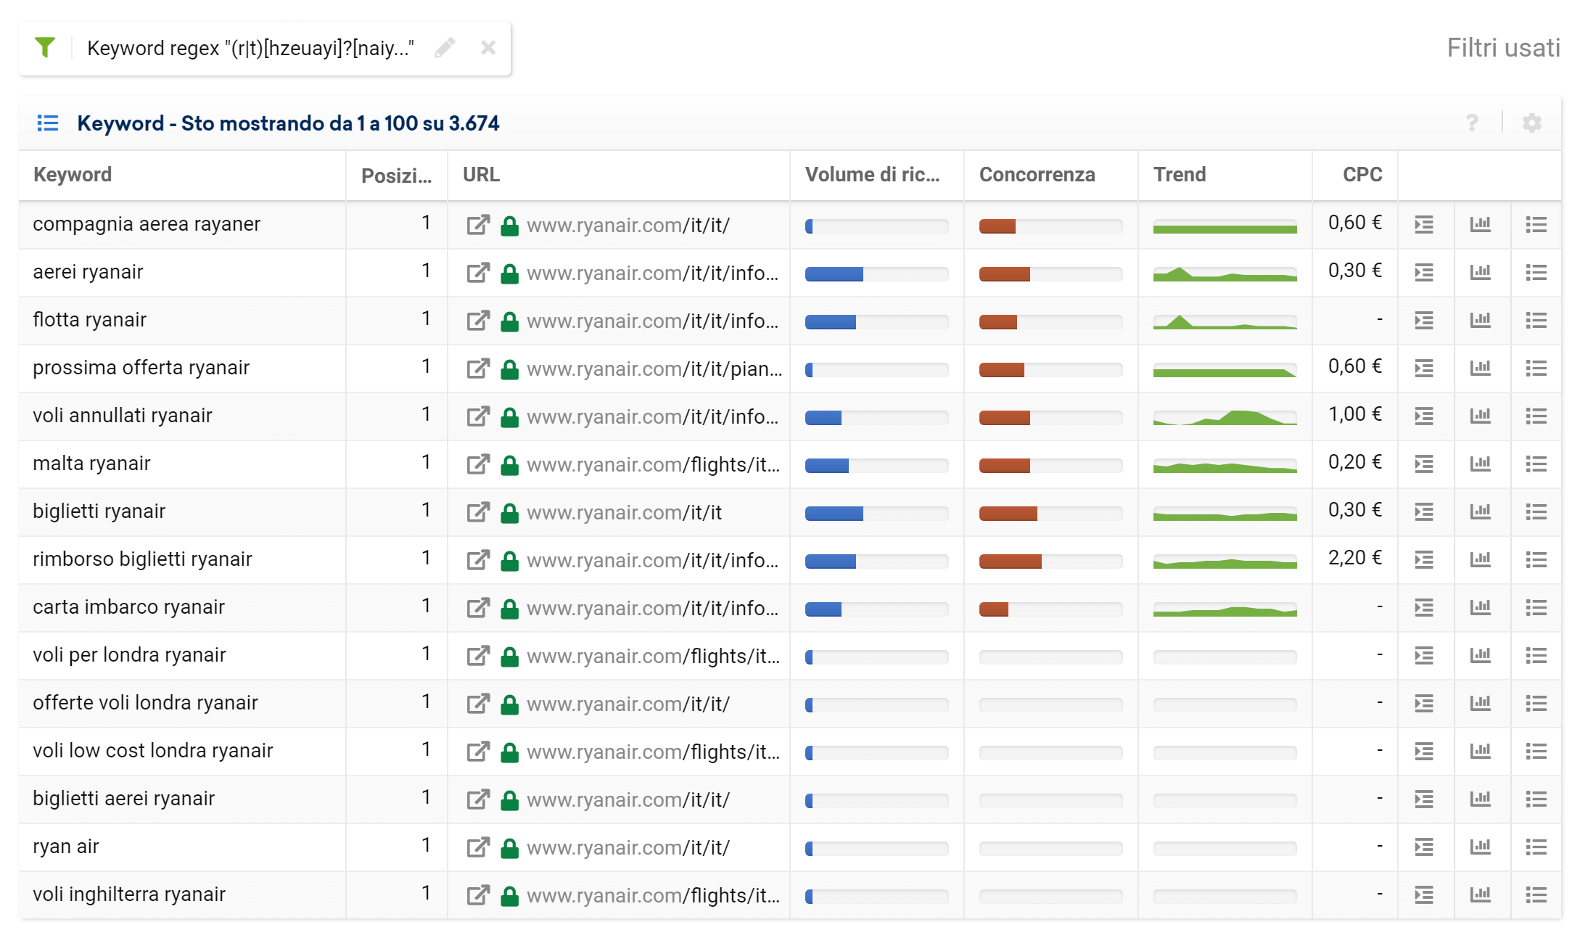
Task: Click keyword rimborso biglietti ryanair
Action: click(x=142, y=559)
